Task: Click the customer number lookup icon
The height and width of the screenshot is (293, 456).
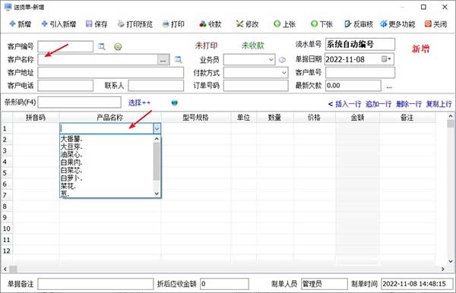Action: tap(102, 46)
